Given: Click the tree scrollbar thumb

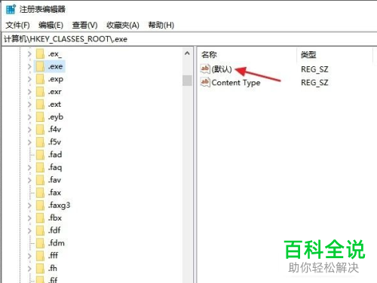Looking at the screenshot, I should tap(187, 81).
